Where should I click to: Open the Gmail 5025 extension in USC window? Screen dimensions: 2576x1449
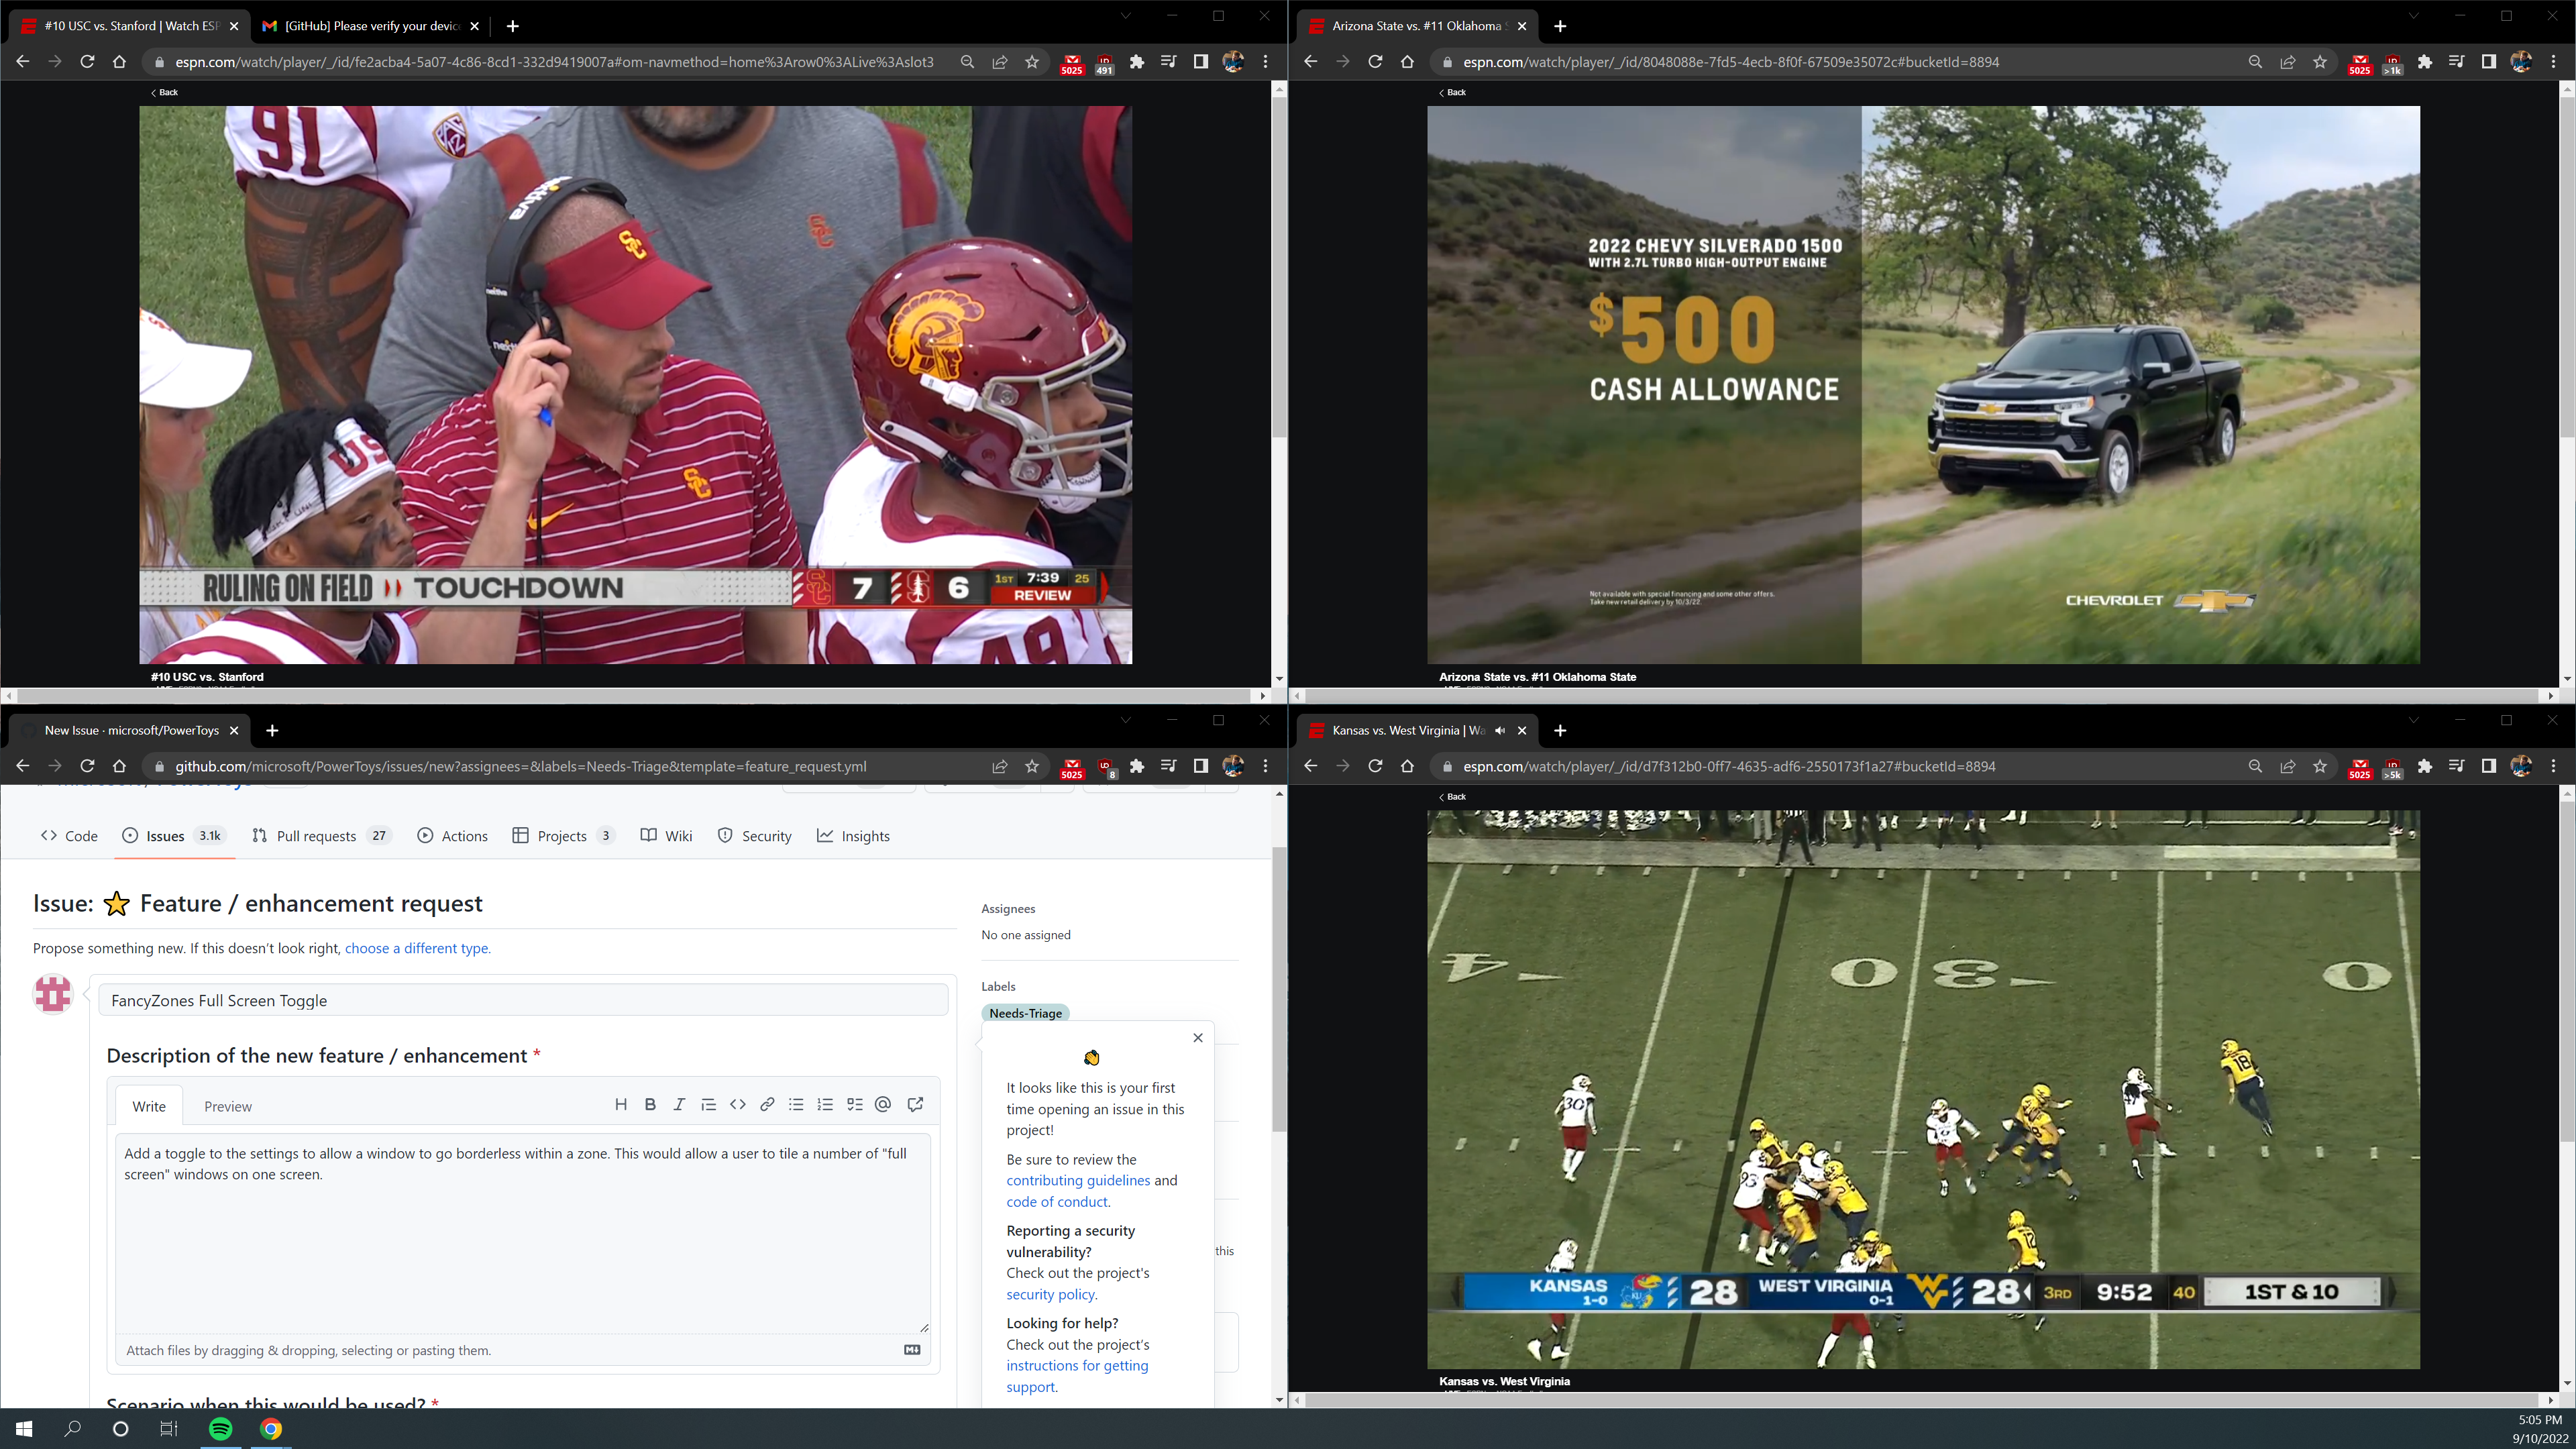pyautogui.click(x=1072, y=64)
